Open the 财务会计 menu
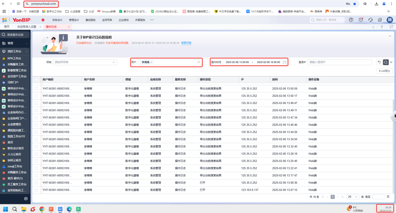The width and height of the screenshot is (396, 213). tap(57, 20)
